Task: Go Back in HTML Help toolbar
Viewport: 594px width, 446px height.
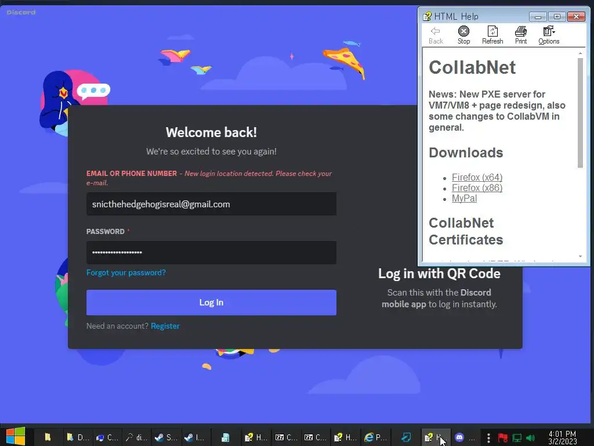Action: [436, 35]
